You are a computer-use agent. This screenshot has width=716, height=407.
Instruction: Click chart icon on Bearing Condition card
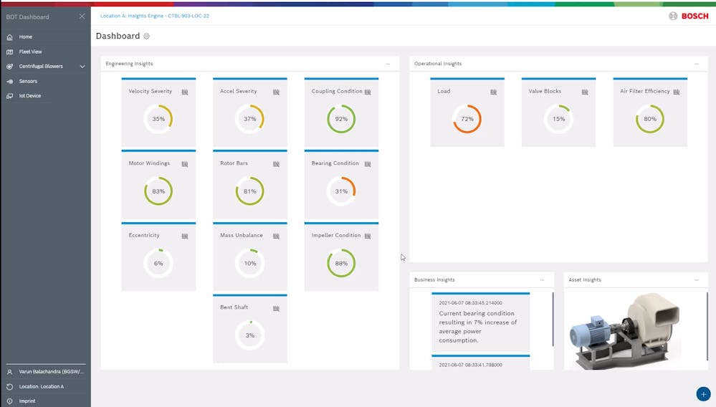368,164
